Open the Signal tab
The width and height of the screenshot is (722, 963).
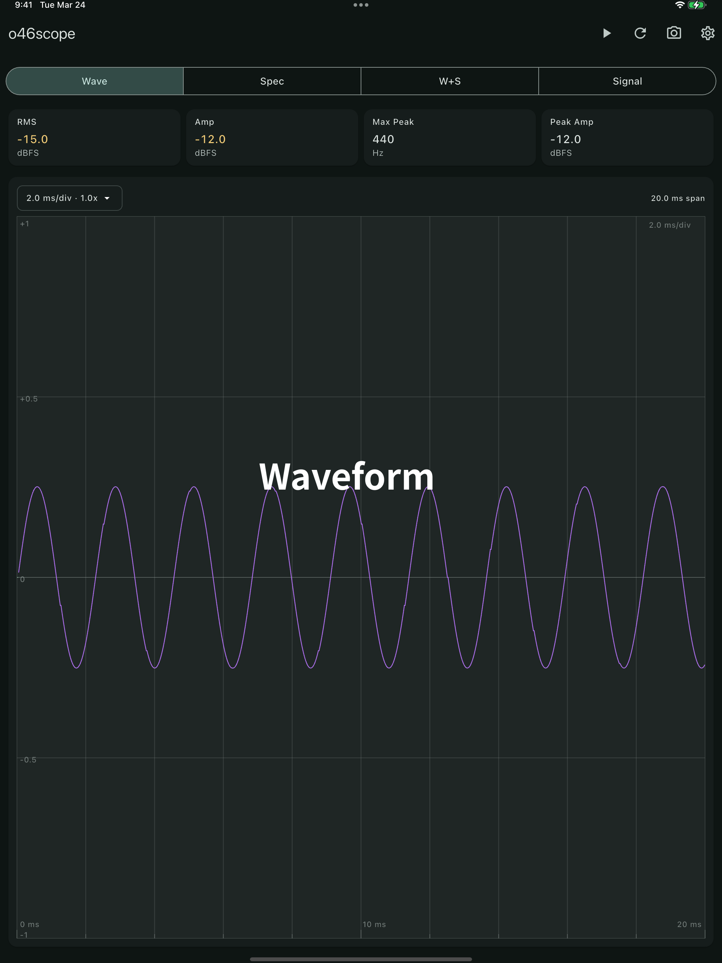(x=627, y=81)
